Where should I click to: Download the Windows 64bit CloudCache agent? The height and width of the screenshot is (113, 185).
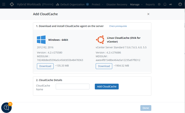pyautogui.click(x=45, y=66)
